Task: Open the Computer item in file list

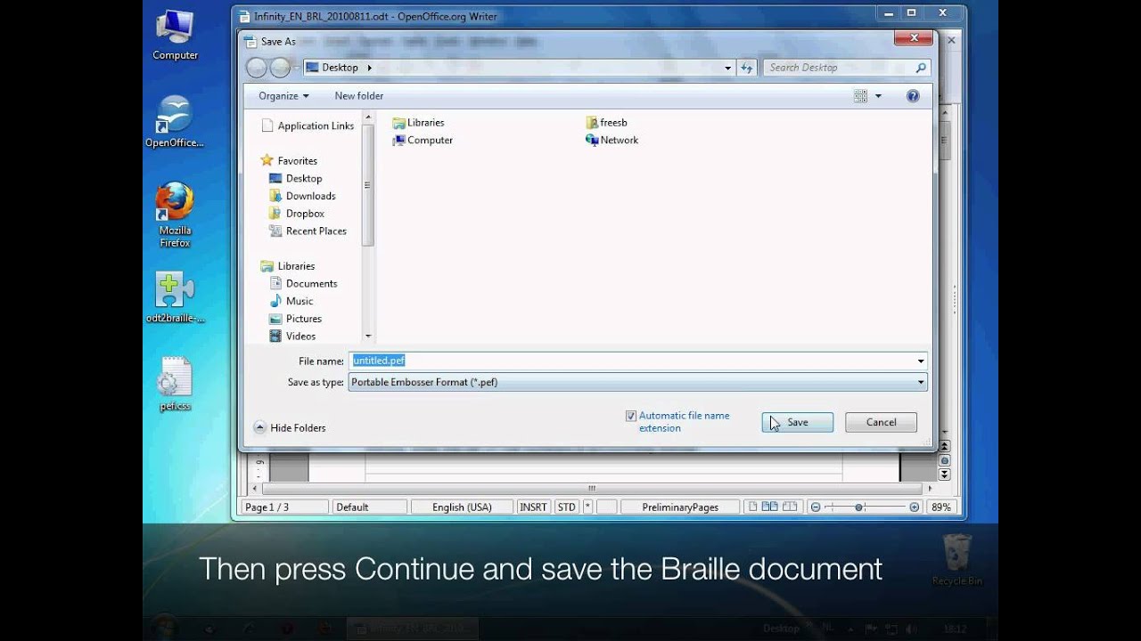Action: pos(423,141)
